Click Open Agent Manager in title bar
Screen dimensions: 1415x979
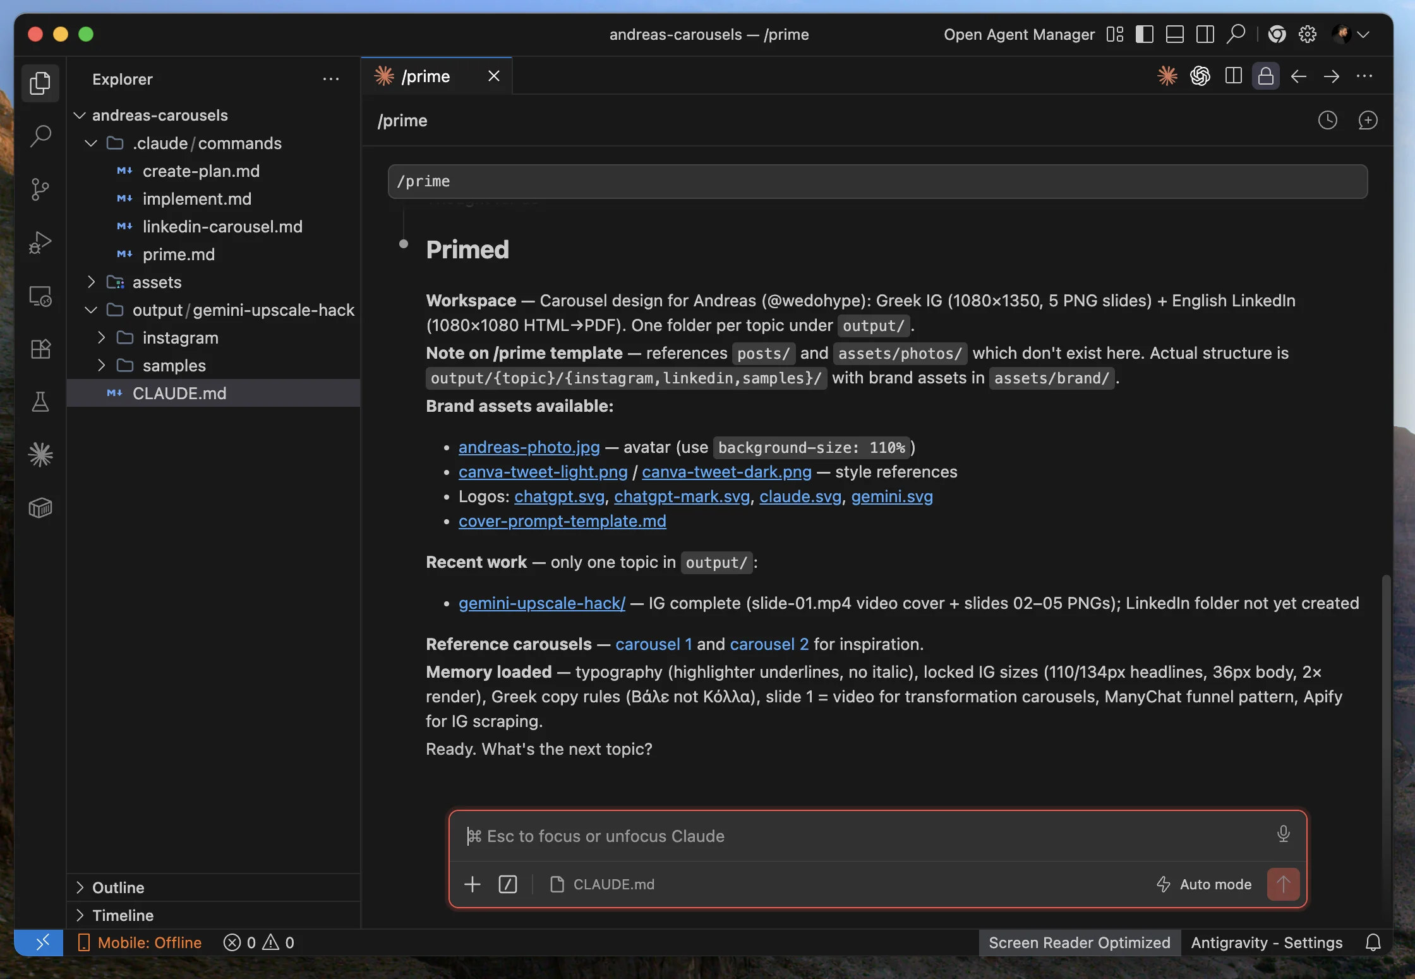pyautogui.click(x=1020, y=34)
